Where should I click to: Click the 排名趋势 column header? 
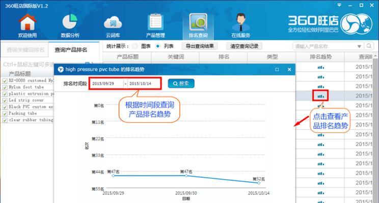click(x=320, y=57)
